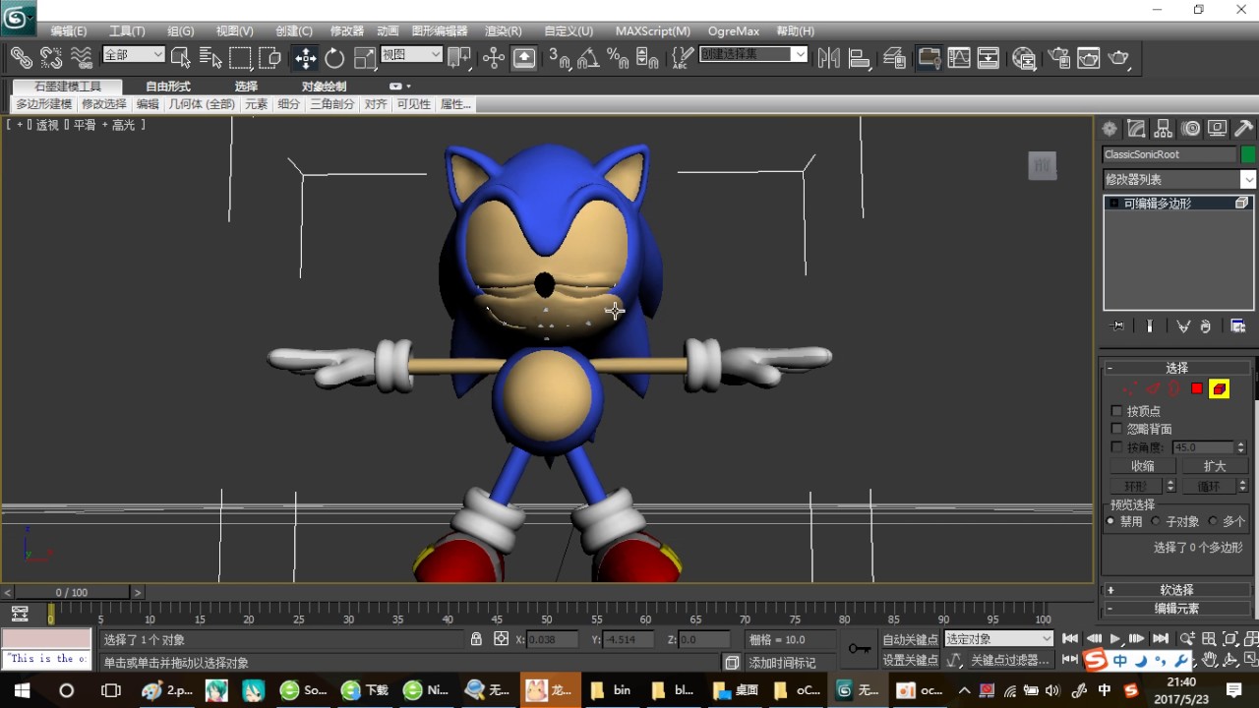Open the Layer Manager
This screenshot has height=708, width=1259.
coord(894,57)
